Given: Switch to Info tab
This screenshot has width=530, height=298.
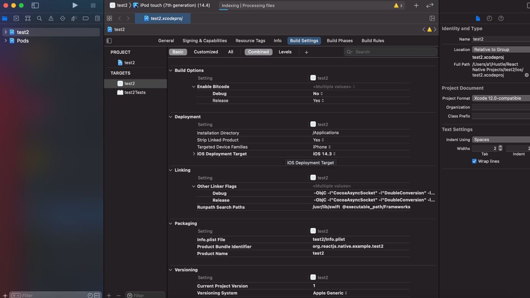Looking at the screenshot, I should pyautogui.click(x=277, y=41).
